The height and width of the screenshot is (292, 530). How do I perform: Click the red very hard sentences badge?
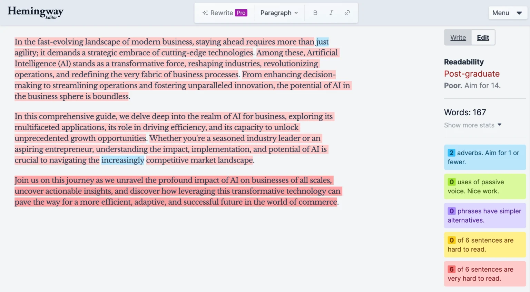click(x=451, y=269)
